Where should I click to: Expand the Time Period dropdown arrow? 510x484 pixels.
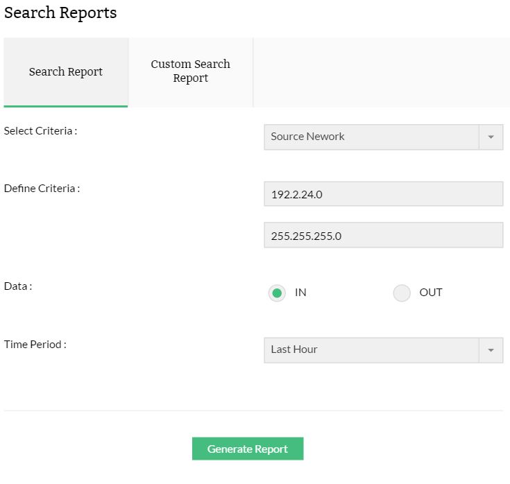point(491,350)
